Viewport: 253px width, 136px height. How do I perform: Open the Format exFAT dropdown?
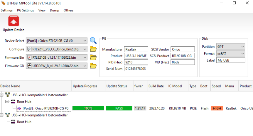click(x=242, y=54)
